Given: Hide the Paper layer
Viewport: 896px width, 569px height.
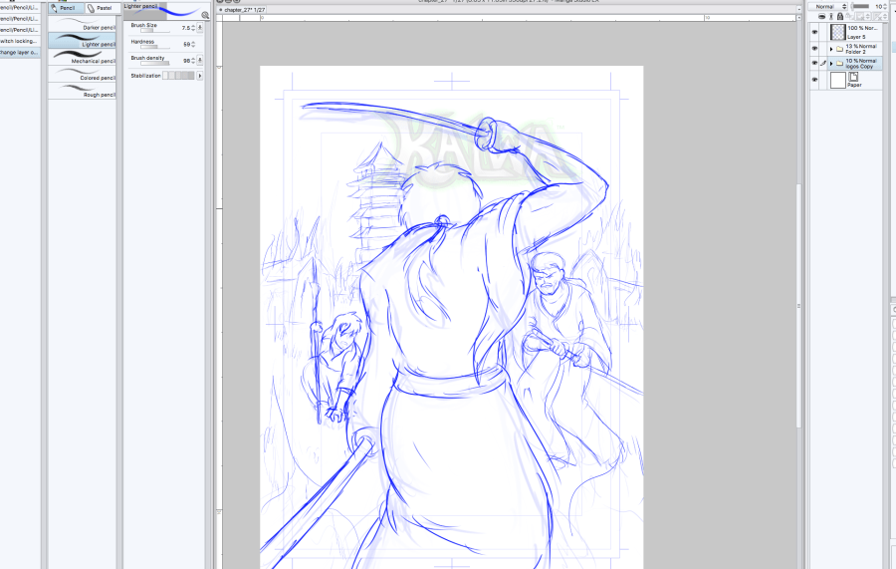Looking at the screenshot, I should (x=814, y=80).
